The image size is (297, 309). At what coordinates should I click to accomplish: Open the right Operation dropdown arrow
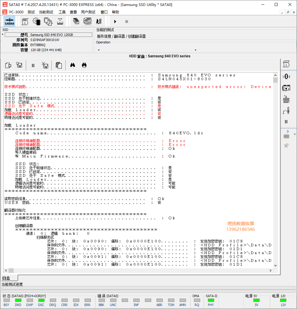pyautogui.click(x=196, y=50)
